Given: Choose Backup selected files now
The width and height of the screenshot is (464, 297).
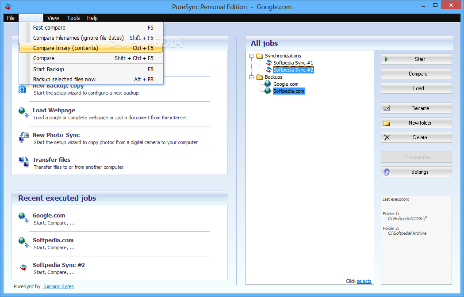Looking at the screenshot, I should tap(91, 79).
